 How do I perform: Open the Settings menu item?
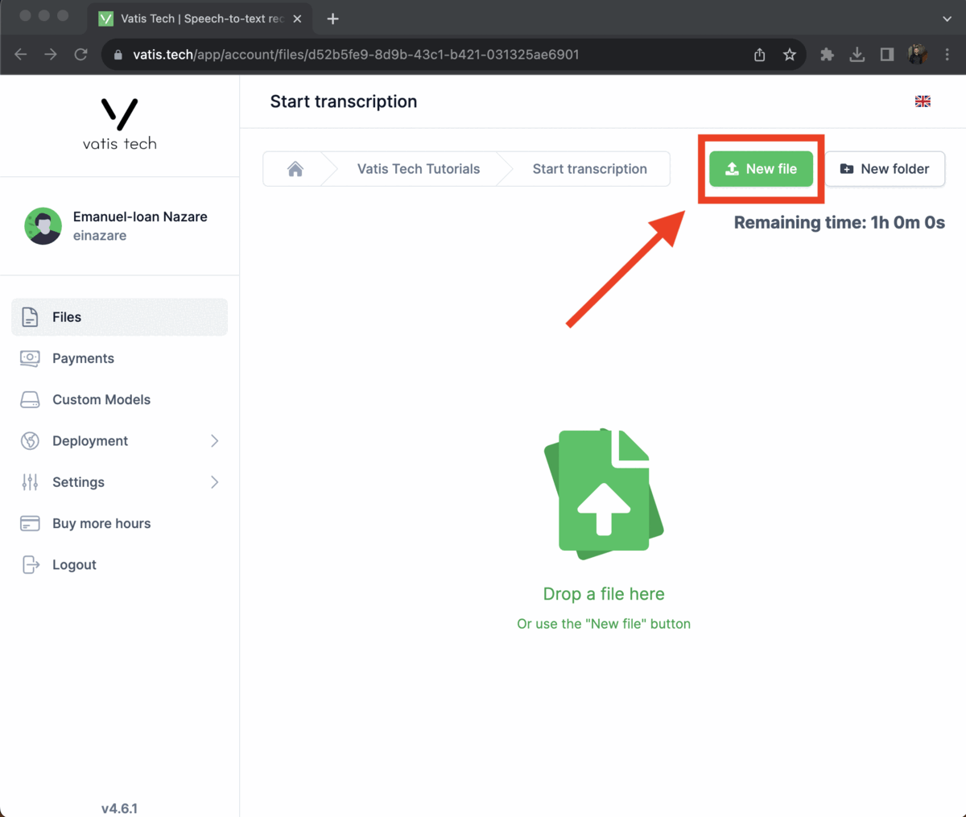coord(119,482)
